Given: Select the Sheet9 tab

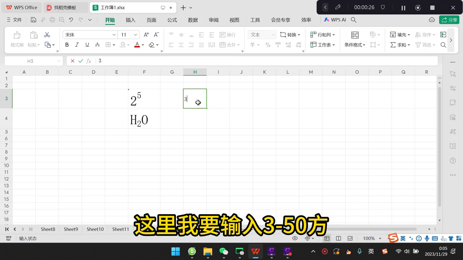Looking at the screenshot, I should pyautogui.click(x=71, y=229).
